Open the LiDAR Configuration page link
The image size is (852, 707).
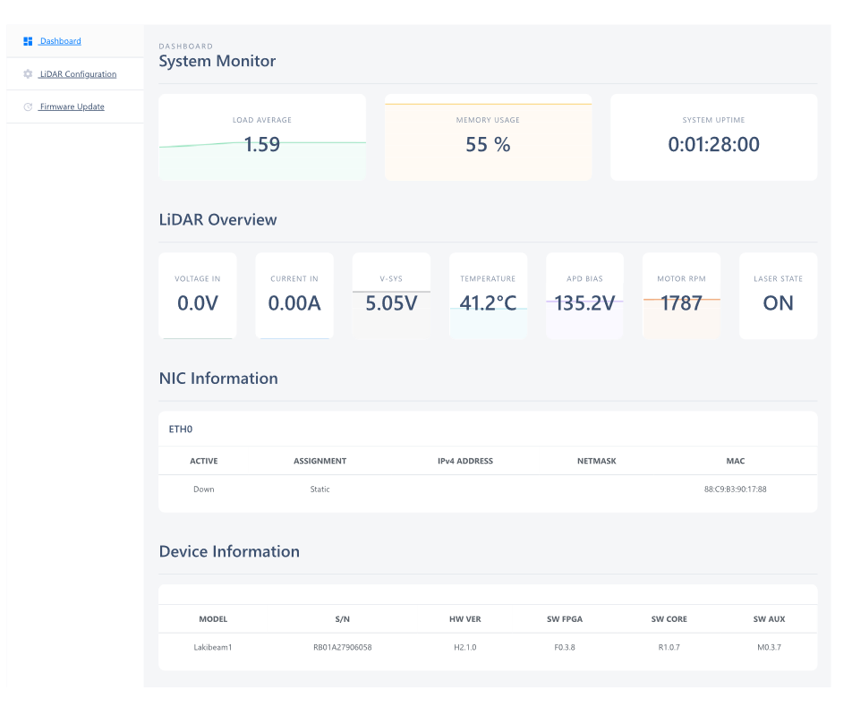pyautogui.click(x=78, y=74)
